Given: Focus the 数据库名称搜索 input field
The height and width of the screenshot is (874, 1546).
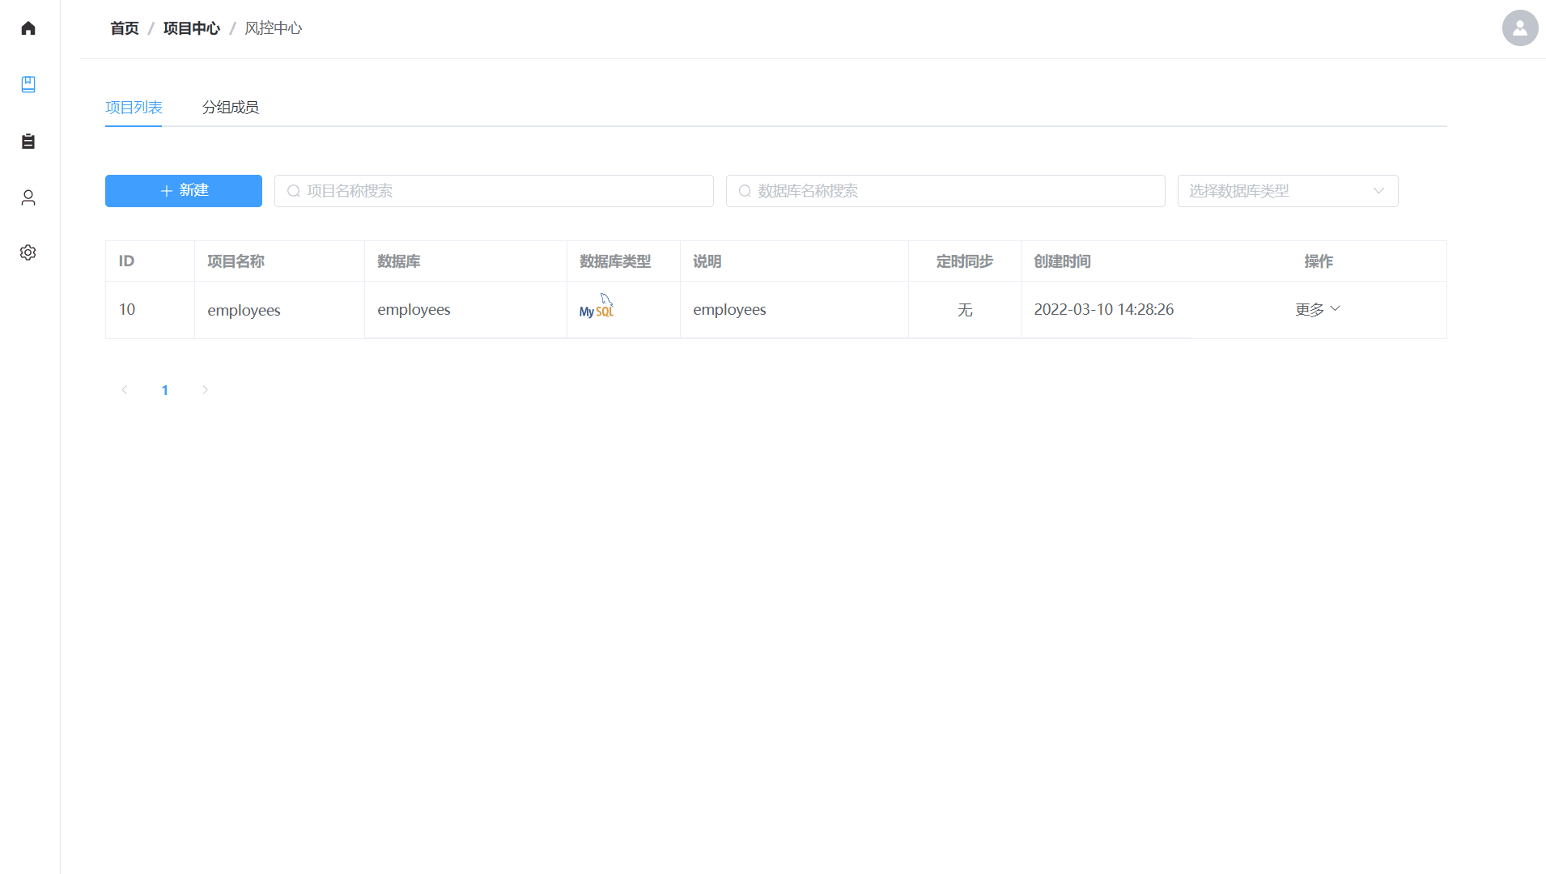Looking at the screenshot, I should [x=955, y=191].
